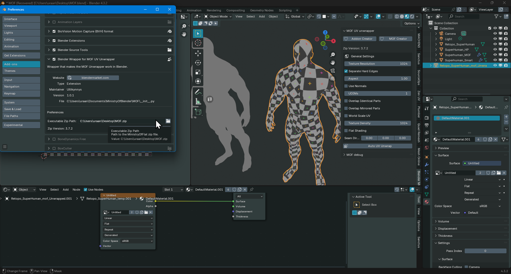Toggle Use Nodes checkbox

(x=85, y=190)
